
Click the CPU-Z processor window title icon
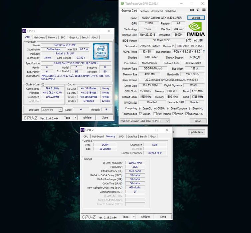[24, 31]
